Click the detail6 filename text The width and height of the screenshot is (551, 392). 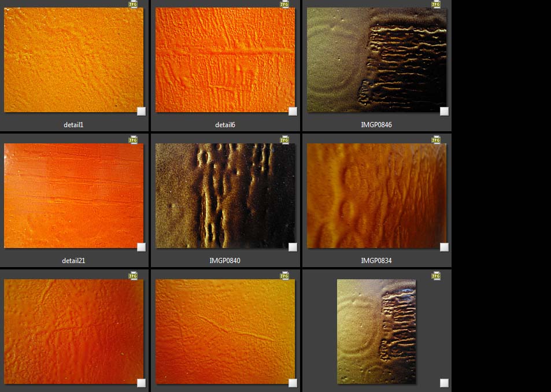[225, 125]
